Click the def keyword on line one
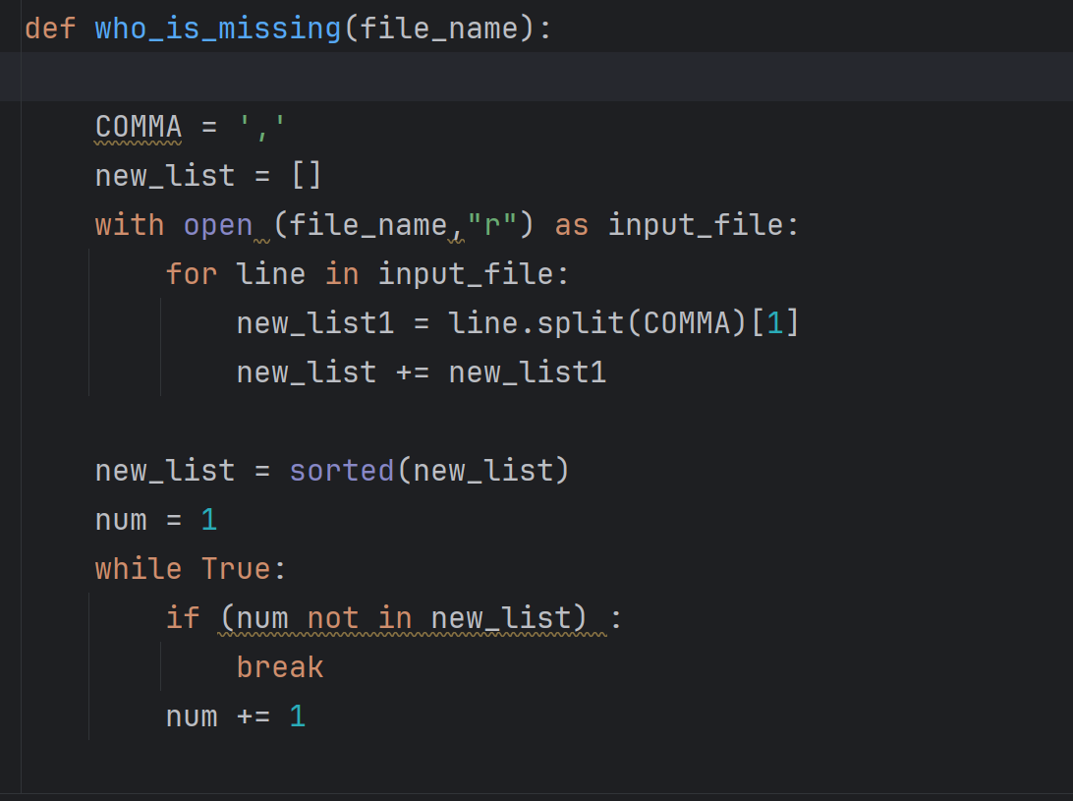Image resolution: width=1073 pixels, height=801 pixels. click(47, 28)
